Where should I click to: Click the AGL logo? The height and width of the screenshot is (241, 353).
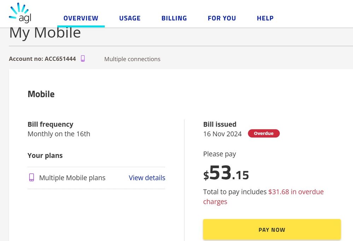[20, 13]
